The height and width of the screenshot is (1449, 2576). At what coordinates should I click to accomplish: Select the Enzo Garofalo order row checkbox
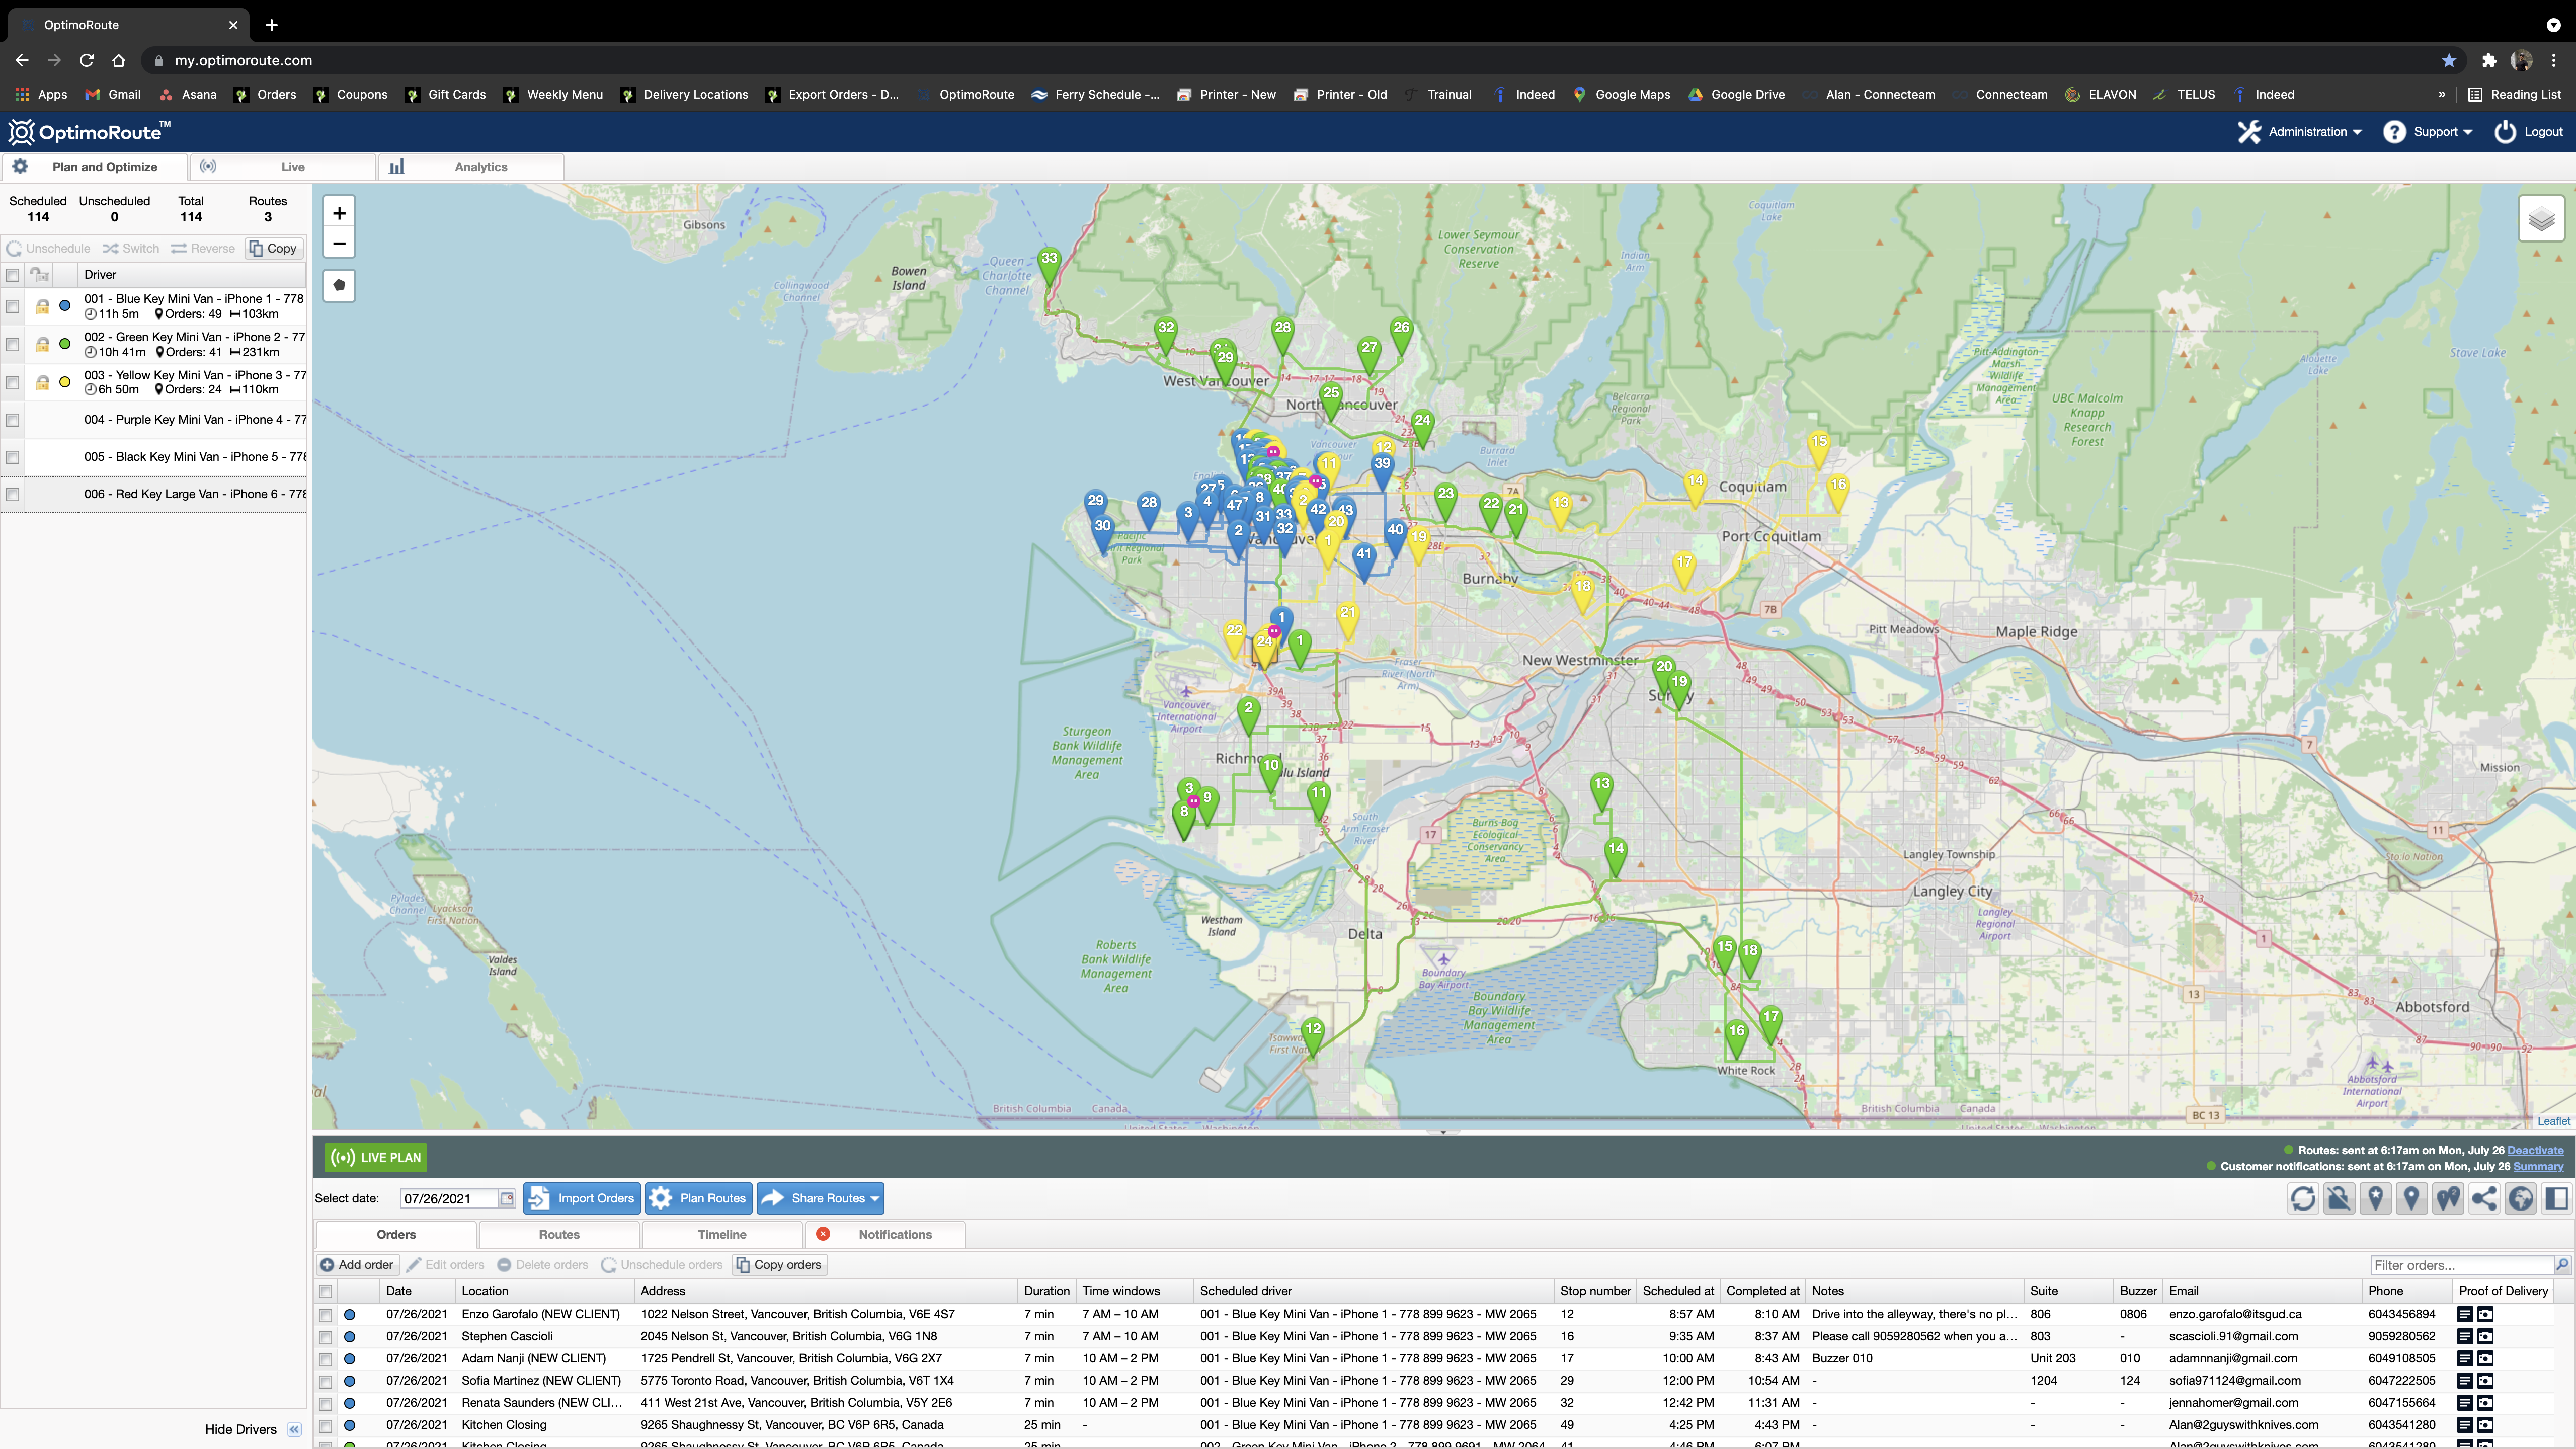[x=325, y=1315]
